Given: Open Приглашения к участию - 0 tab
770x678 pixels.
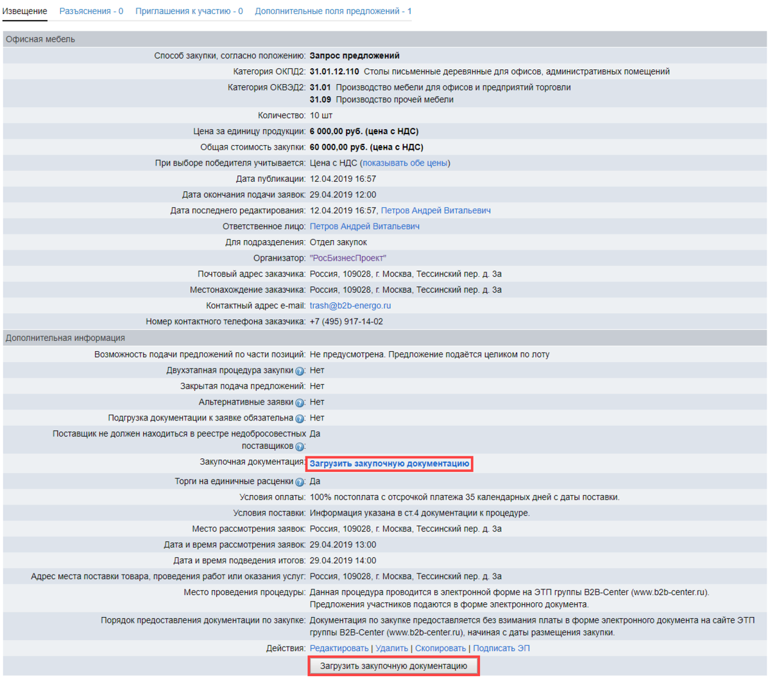Looking at the screenshot, I should tap(189, 11).
